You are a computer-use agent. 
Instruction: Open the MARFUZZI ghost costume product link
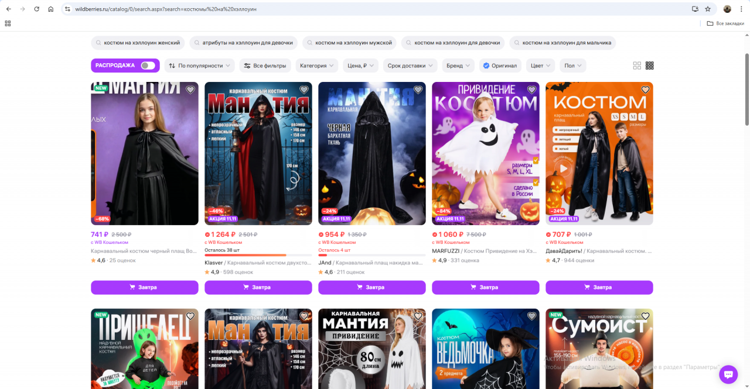pos(484,251)
